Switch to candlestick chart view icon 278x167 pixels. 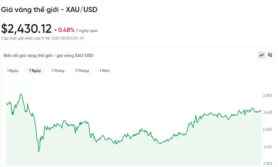[x=270, y=55]
